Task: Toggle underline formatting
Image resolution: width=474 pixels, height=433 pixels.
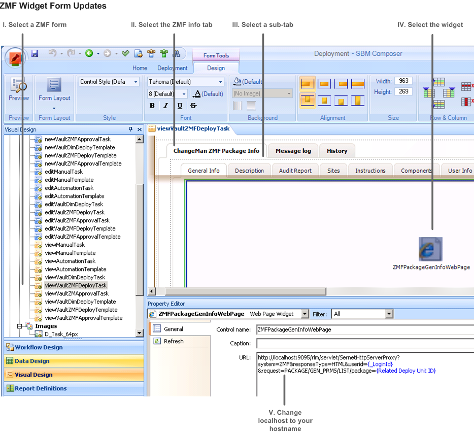Action: tap(180, 106)
